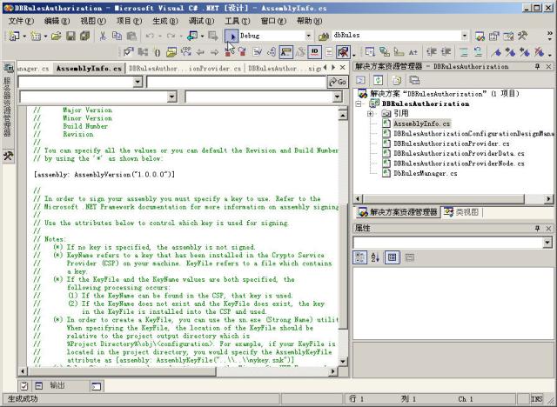The height and width of the screenshot is (407, 557).
Task: Click Show All Files in Solution Explorer
Action: pos(397,80)
